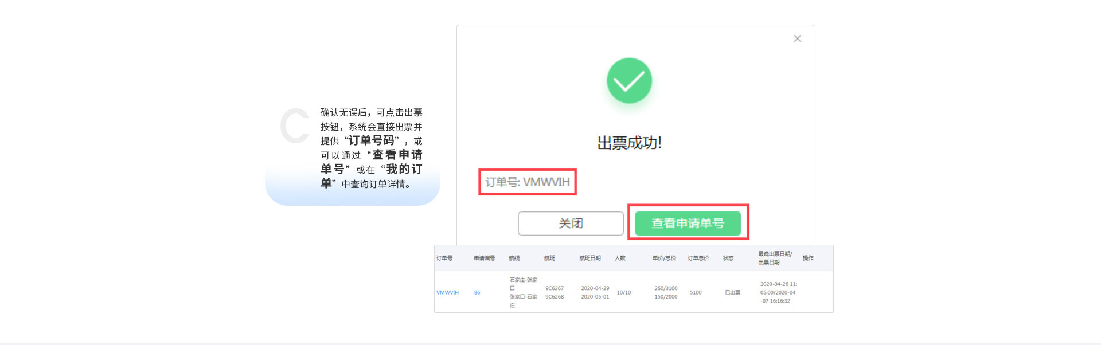Click the 已出票 status cell
The width and height of the screenshot is (1101, 345).
[x=732, y=293]
